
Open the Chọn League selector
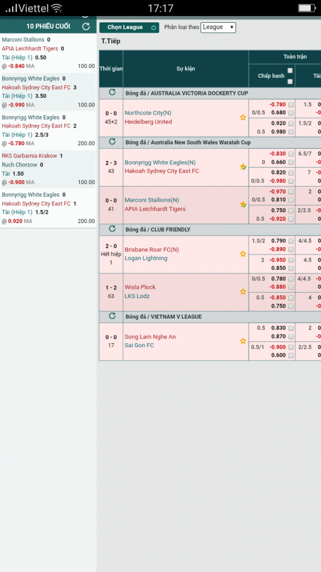click(129, 27)
